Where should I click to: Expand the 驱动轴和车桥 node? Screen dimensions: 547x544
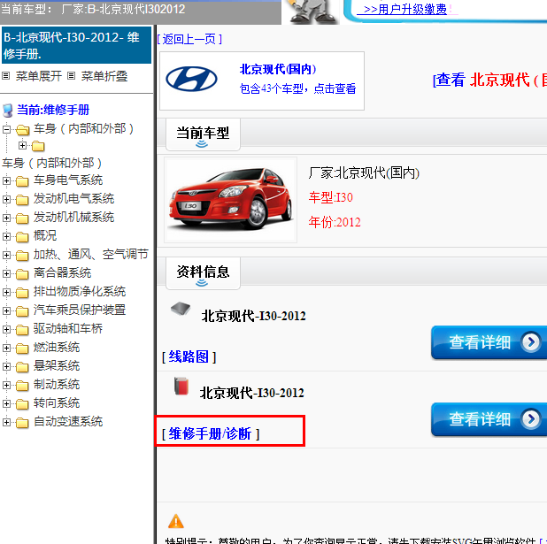(6, 329)
